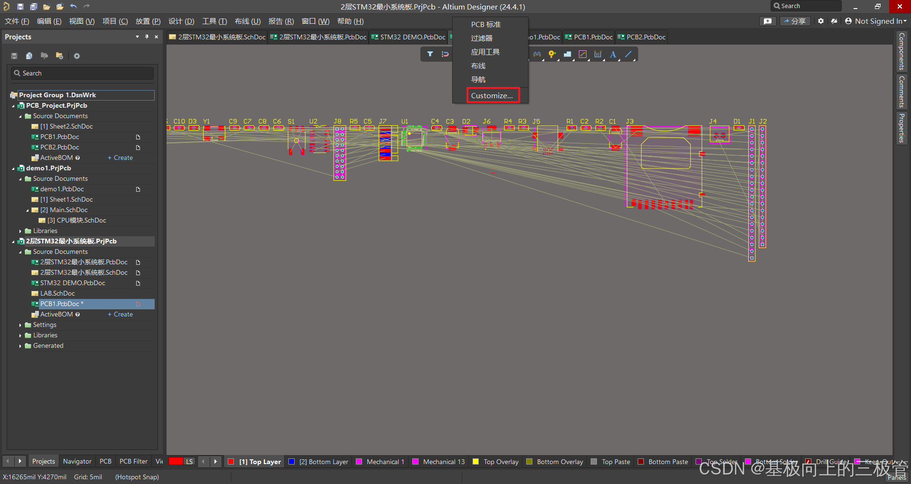Open the Navigator panel tab
This screenshot has width=911, height=484.
click(77, 461)
